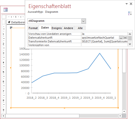This screenshot has width=135, height=119.
Task: Switch to the Format tab
Action: tap(33, 28)
